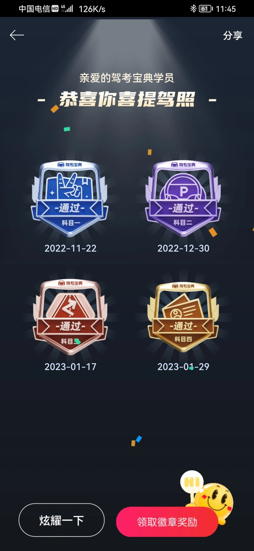Tap the battery indicator in status bar
This screenshot has height=551, width=254.
click(x=206, y=9)
